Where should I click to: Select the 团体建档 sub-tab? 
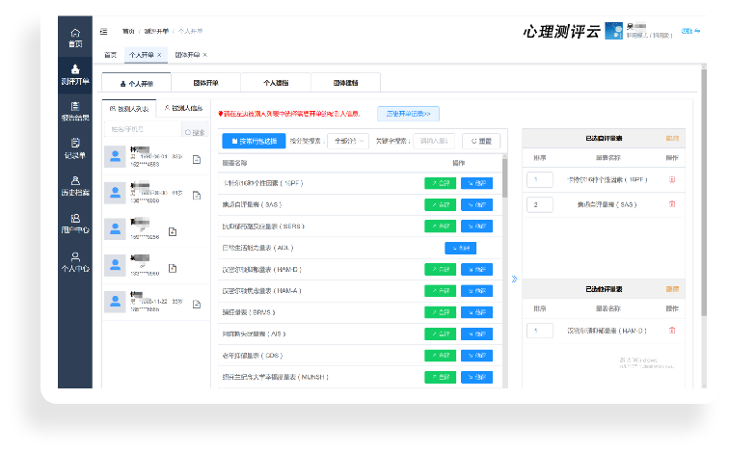coord(345,83)
